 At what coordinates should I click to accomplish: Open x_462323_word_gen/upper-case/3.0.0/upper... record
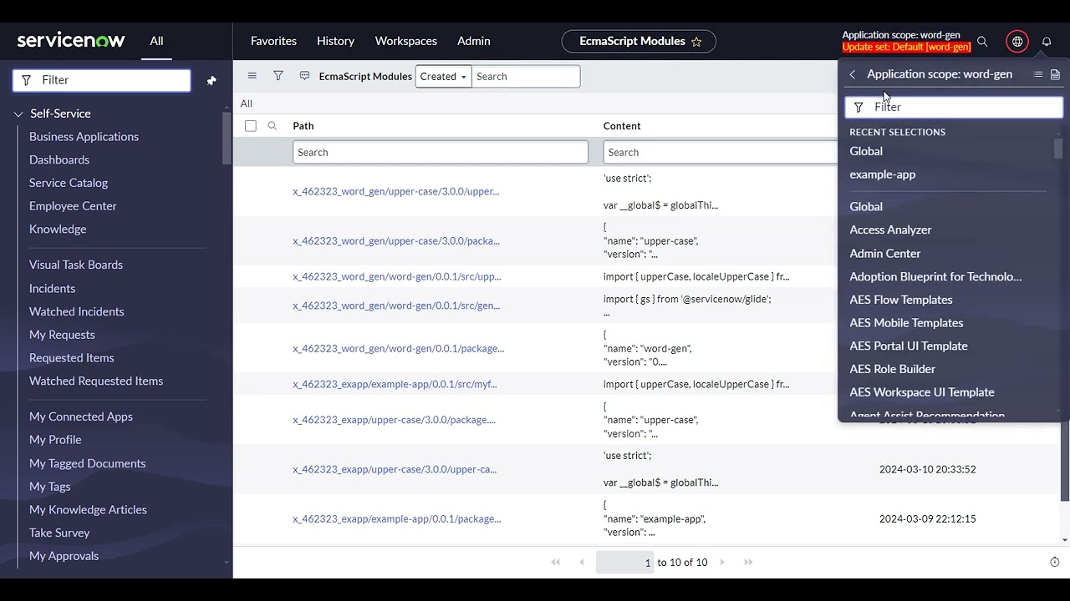[395, 191]
